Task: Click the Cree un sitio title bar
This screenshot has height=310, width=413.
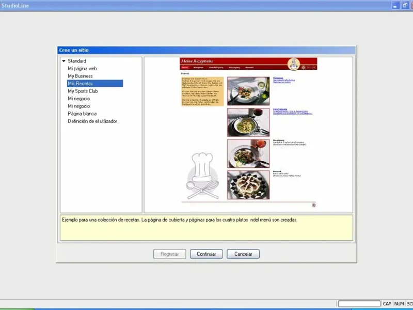Action: (x=206, y=50)
